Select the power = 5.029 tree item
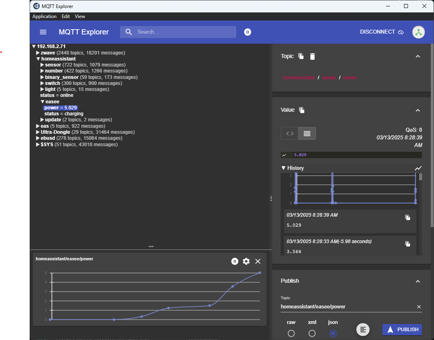The height and width of the screenshot is (340, 434). coord(60,108)
